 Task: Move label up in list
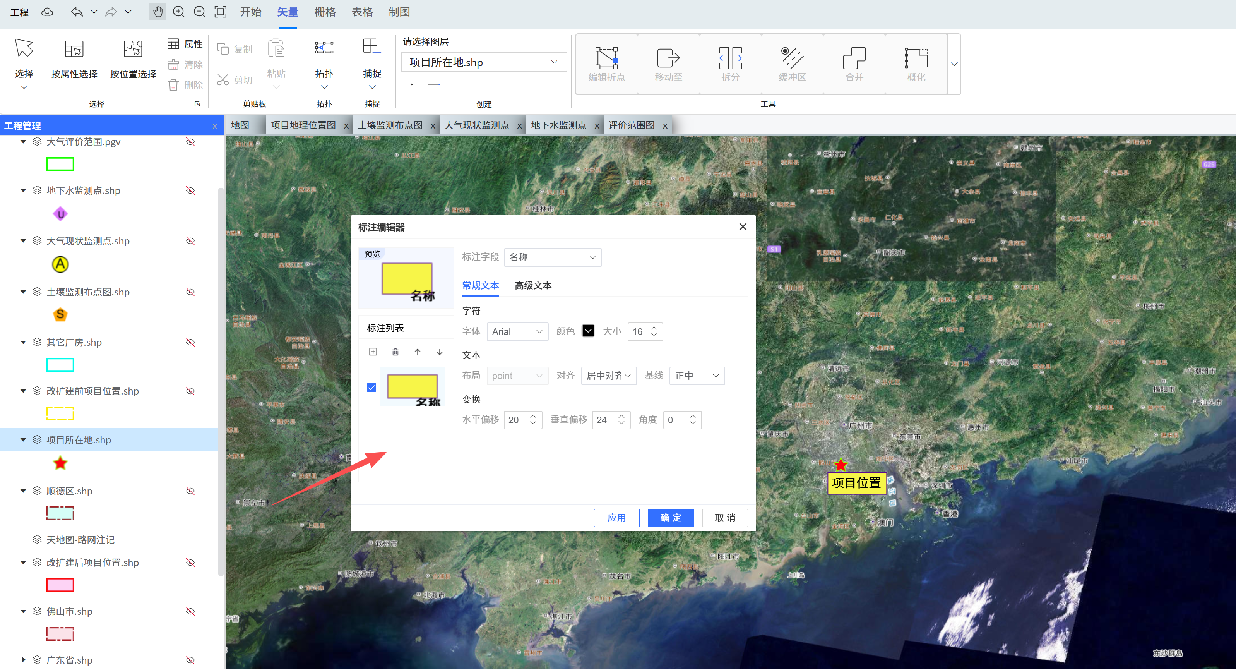(418, 352)
